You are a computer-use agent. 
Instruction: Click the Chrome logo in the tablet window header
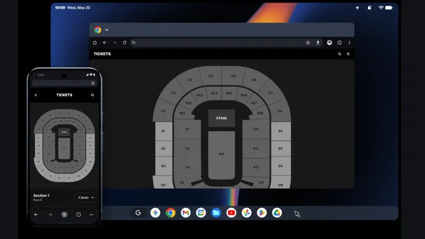(x=98, y=30)
